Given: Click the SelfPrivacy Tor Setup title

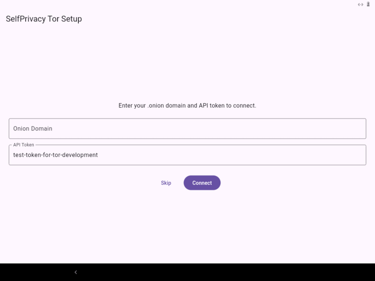Looking at the screenshot, I should [x=44, y=19].
